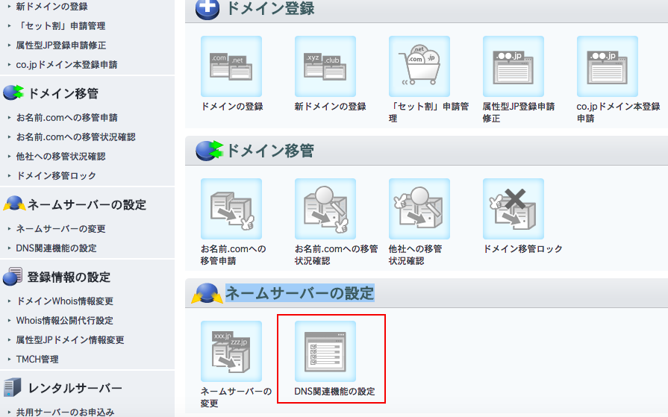Click the ネームサーバーの設定 sidebar heading
This screenshot has width=668, height=417.
pyautogui.click(x=87, y=204)
